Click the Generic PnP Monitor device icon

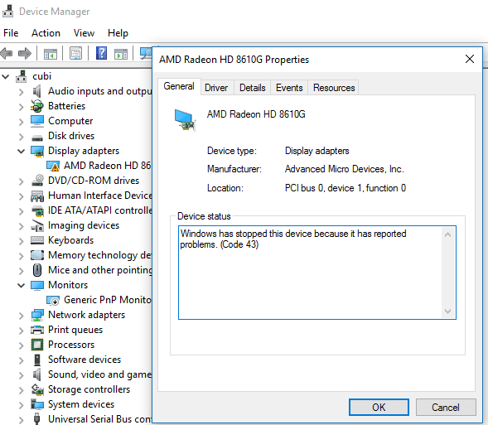pyautogui.click(x=53, y=300)
